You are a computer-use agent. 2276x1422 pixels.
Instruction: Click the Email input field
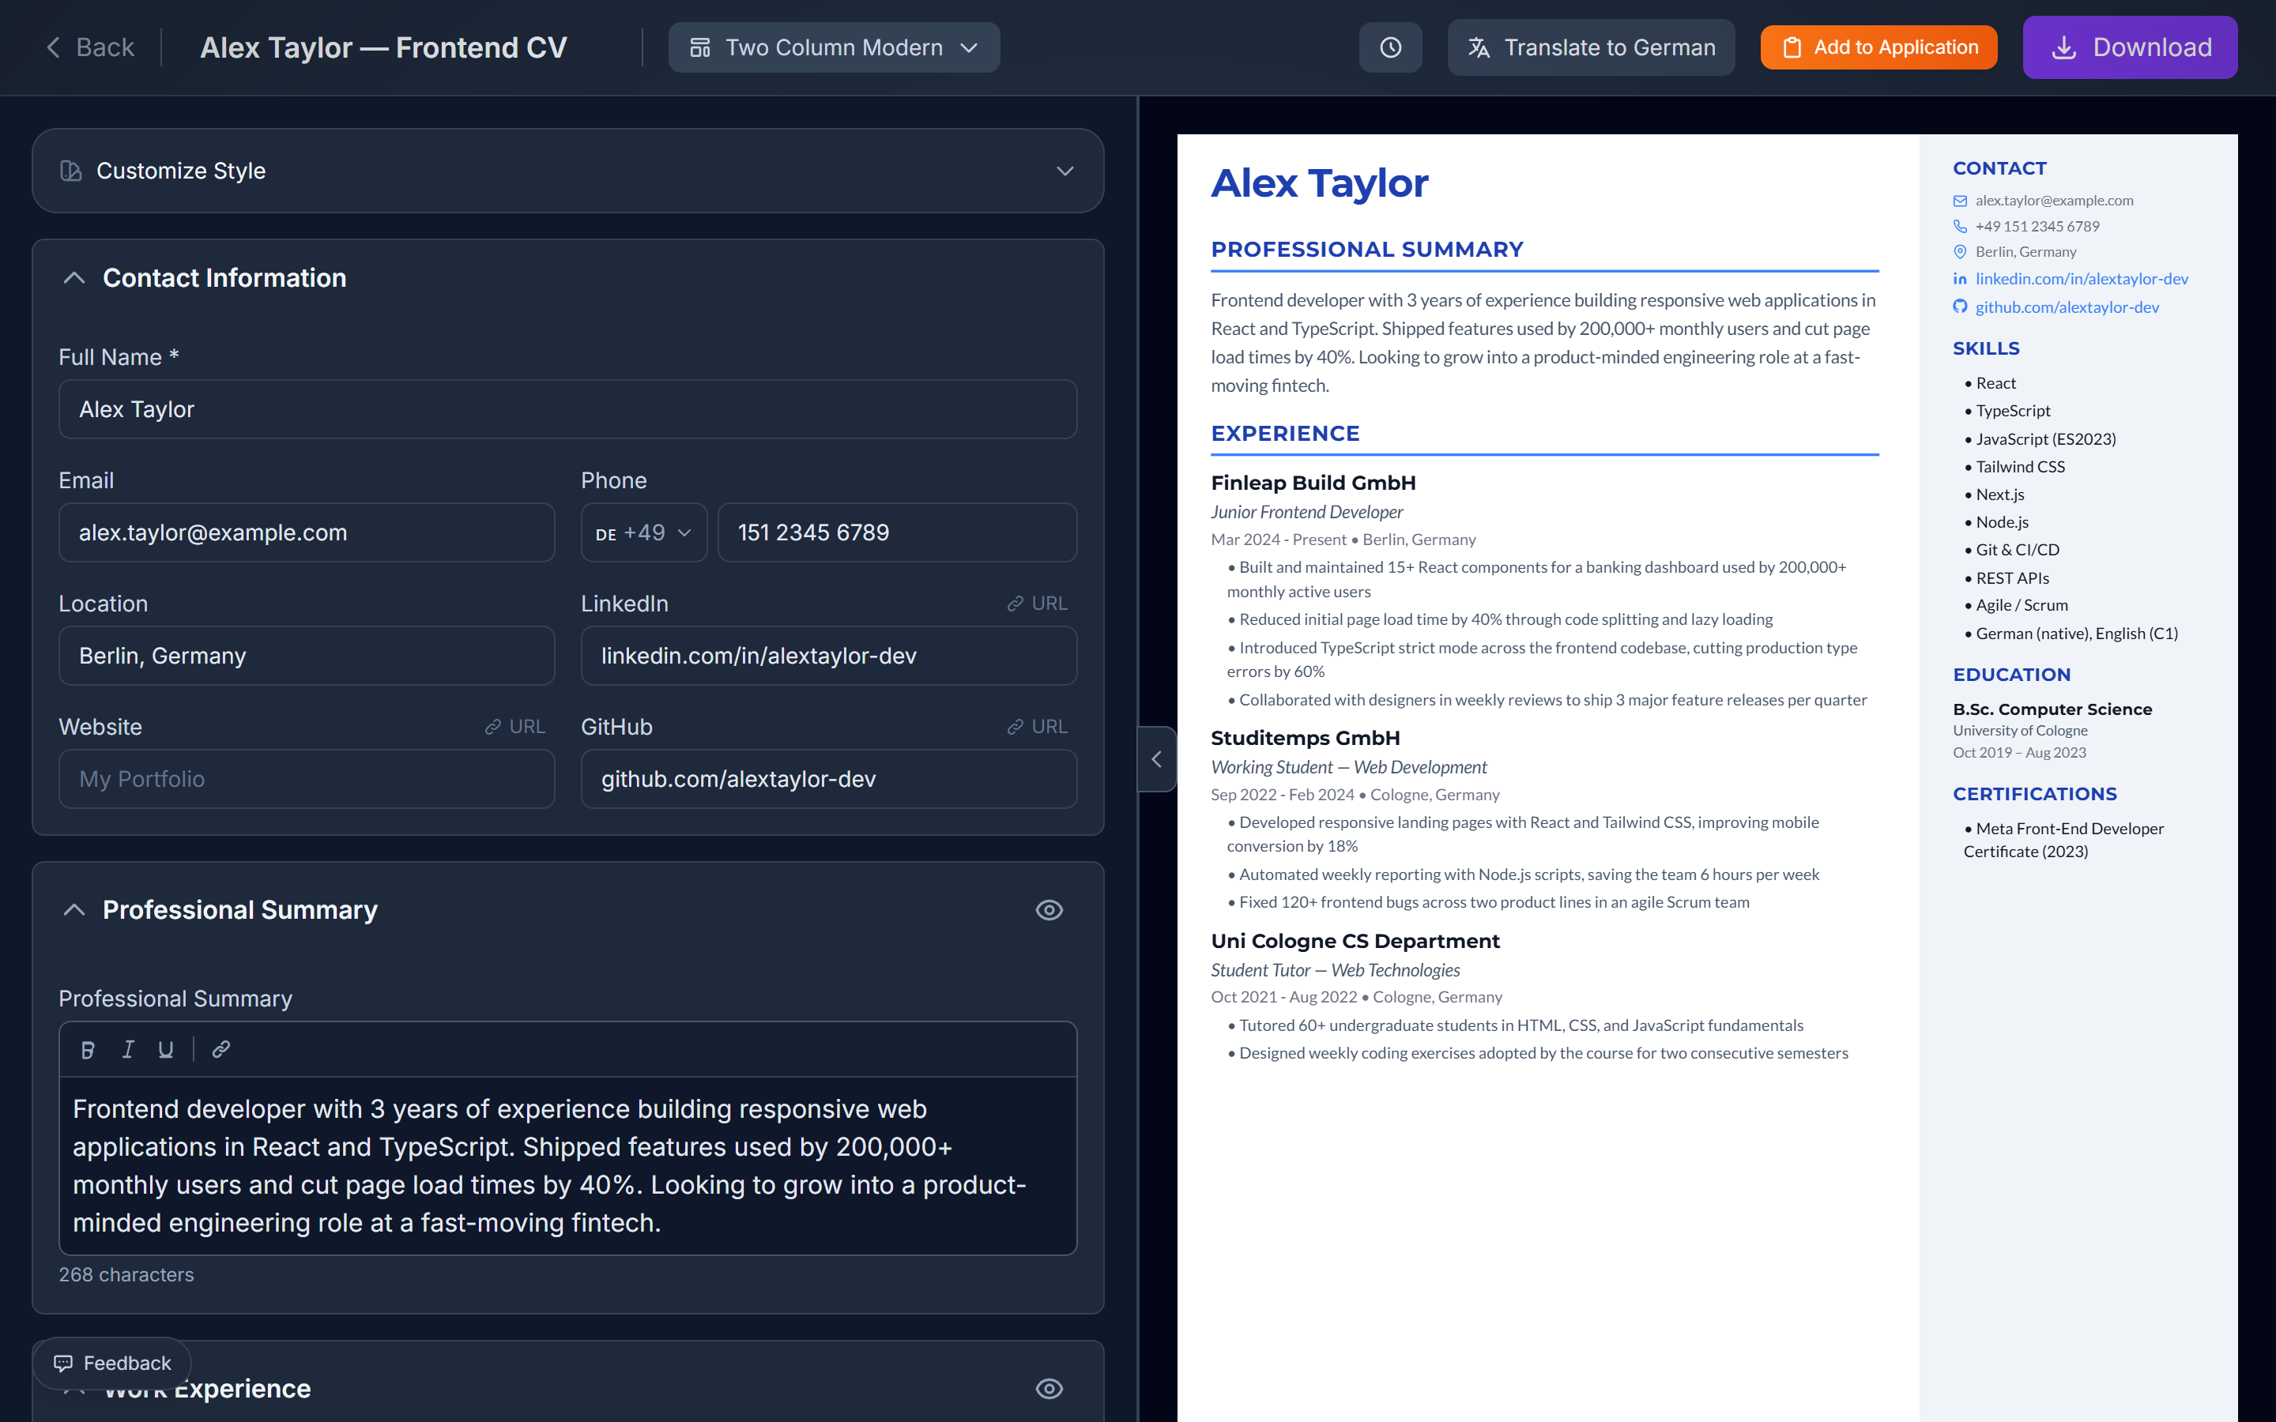click(x=307, y=532)
